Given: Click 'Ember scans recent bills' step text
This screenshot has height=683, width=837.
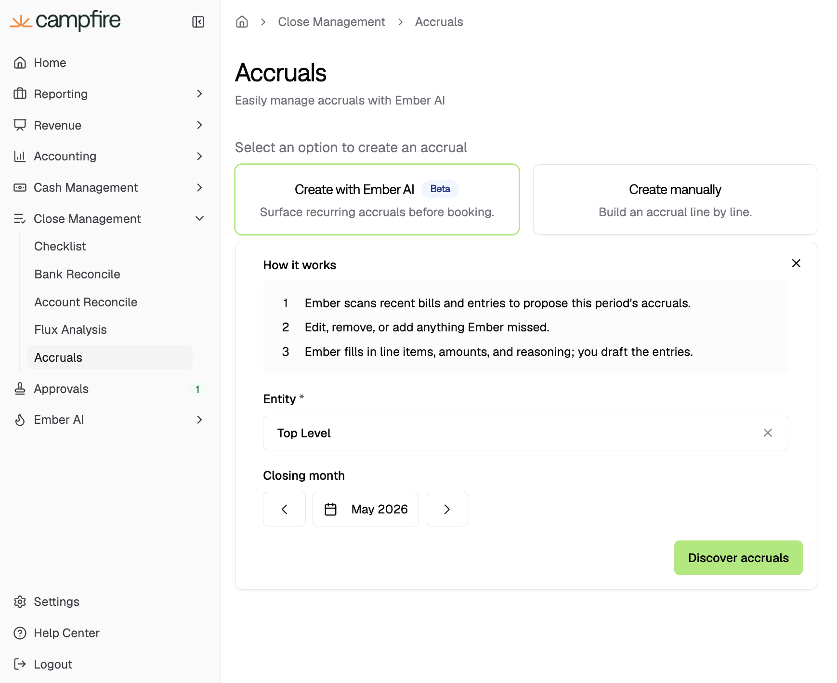Looking at the screenshot, I should click(498, 303).
